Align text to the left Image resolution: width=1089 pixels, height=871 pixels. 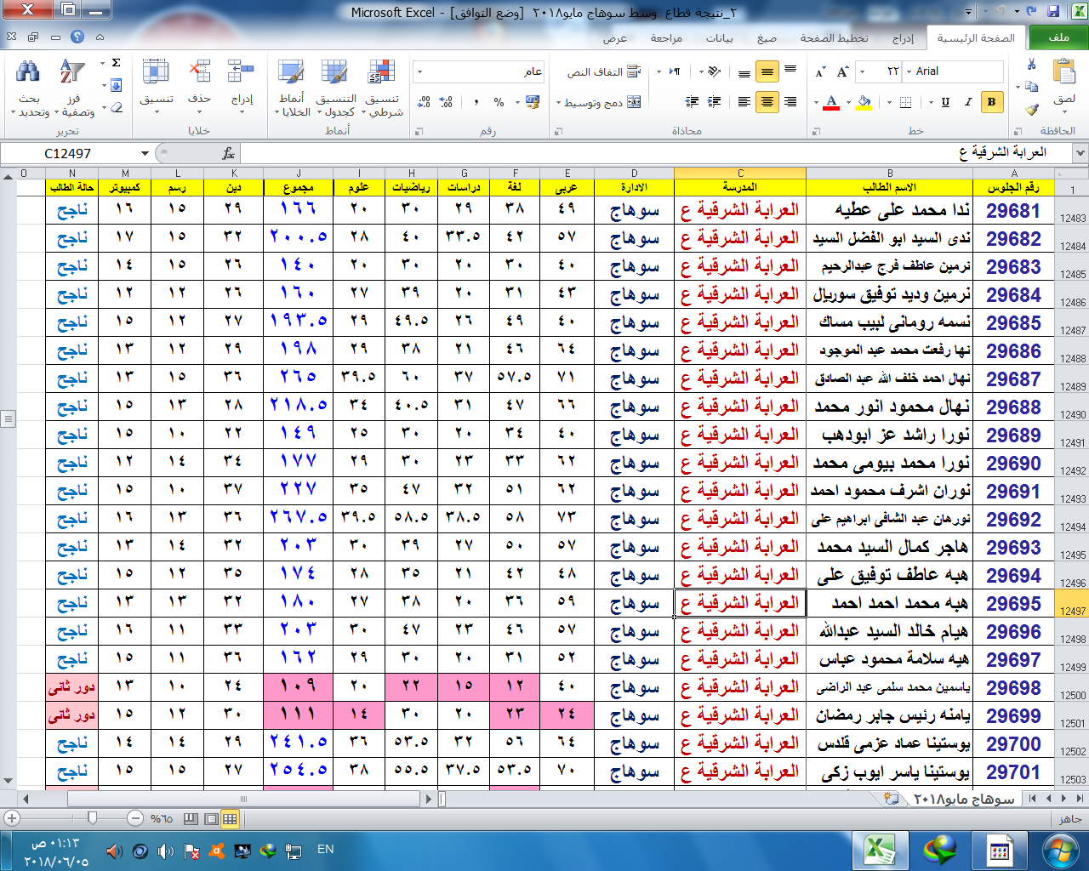coord(744,102)
